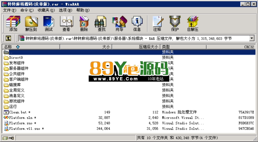Select the Platform.sln file
The height and width of the screenshot is (142, 258).
[21, 117]
